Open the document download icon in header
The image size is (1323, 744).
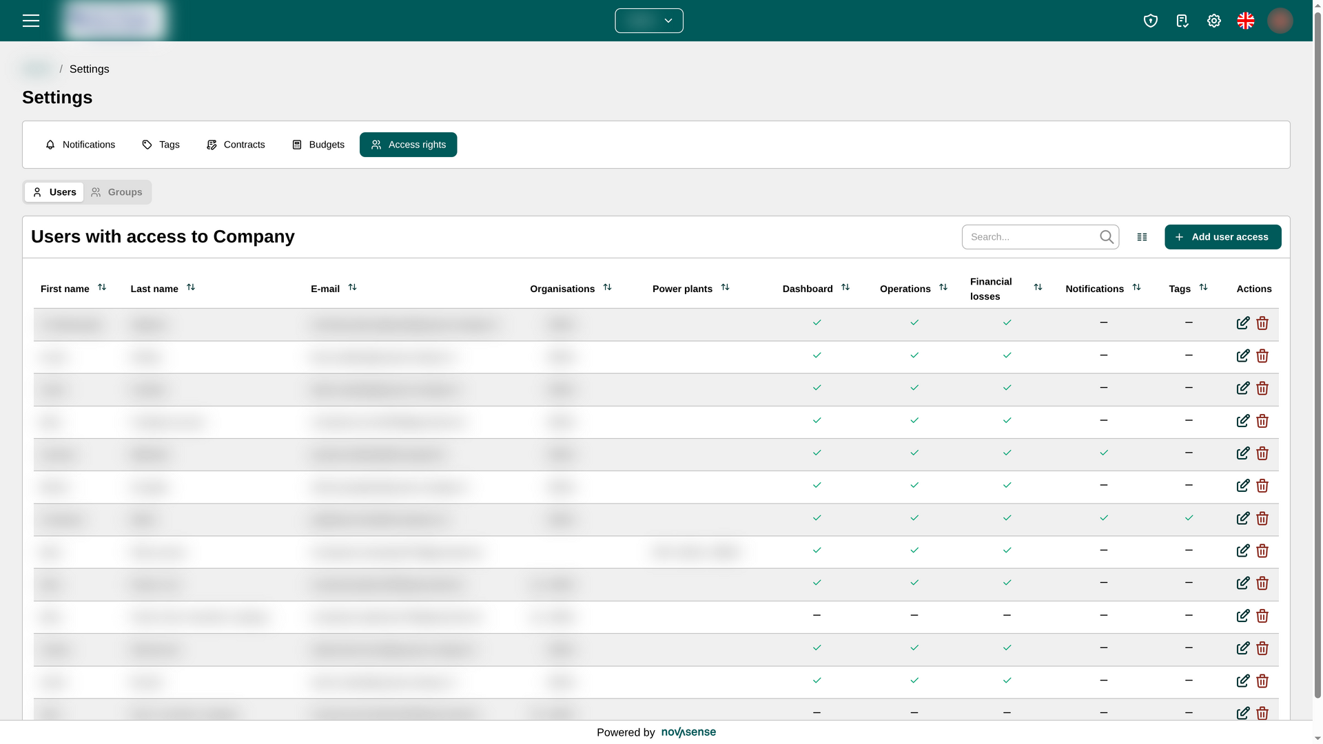(x=1182, y=21)
